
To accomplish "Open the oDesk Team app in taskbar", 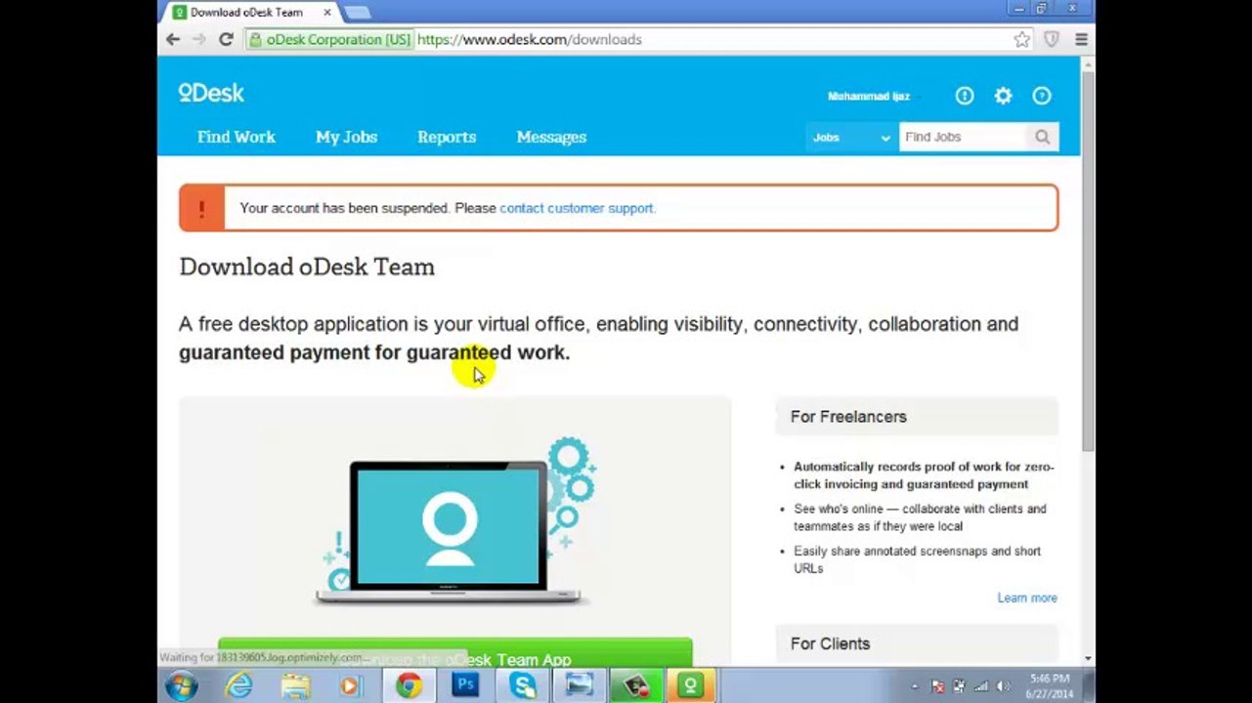I will [690, 686].
